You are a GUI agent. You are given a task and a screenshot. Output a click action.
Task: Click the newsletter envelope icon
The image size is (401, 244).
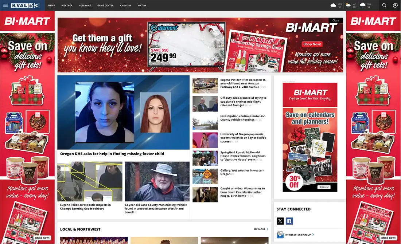pos(280,235)
